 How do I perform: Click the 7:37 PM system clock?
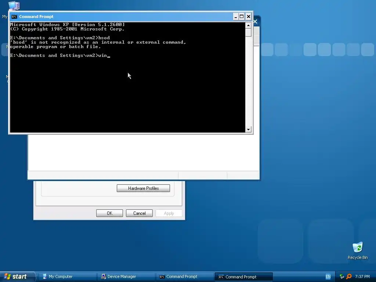362,277
